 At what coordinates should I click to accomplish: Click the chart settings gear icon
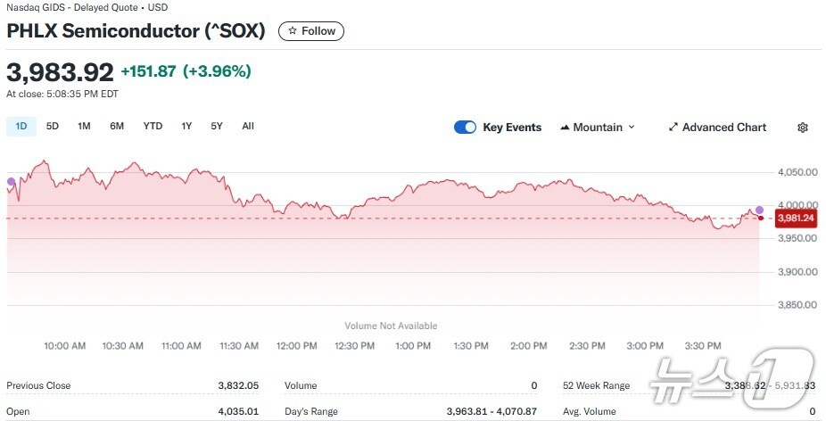click(802, 128)
